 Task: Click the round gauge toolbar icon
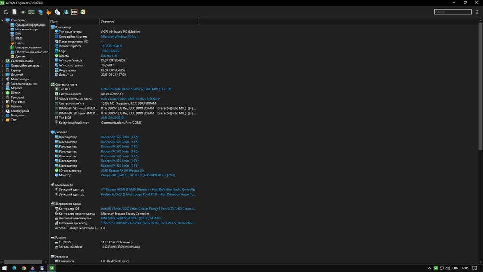point(83,12)
